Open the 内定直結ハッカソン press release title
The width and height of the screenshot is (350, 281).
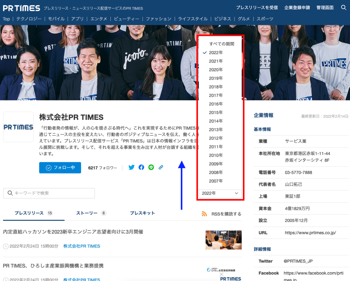coord(73,232)
